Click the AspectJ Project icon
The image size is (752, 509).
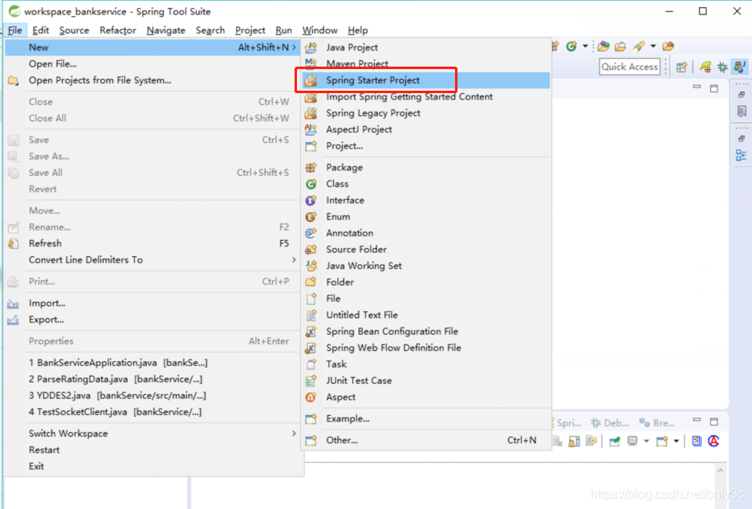pyautogui.click(x=311, y=129)
